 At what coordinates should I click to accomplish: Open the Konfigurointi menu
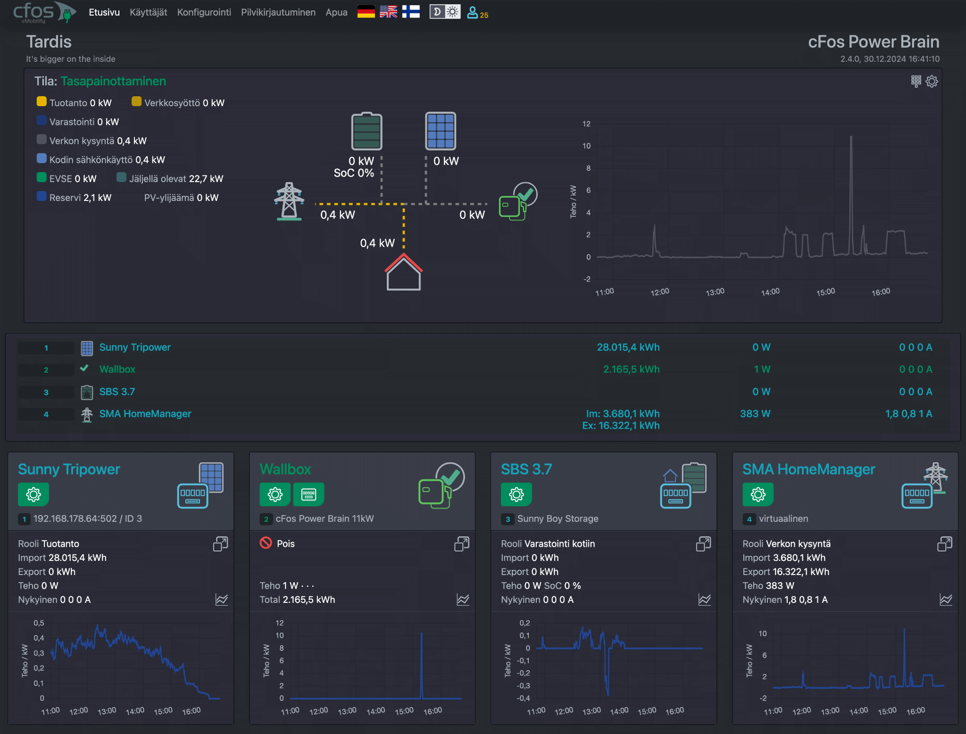pos(204,12)
